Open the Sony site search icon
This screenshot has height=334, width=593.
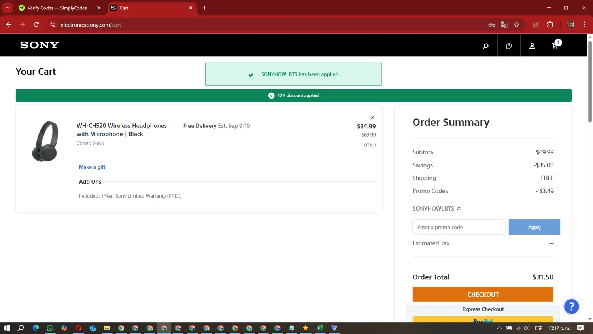click(485, 46)
